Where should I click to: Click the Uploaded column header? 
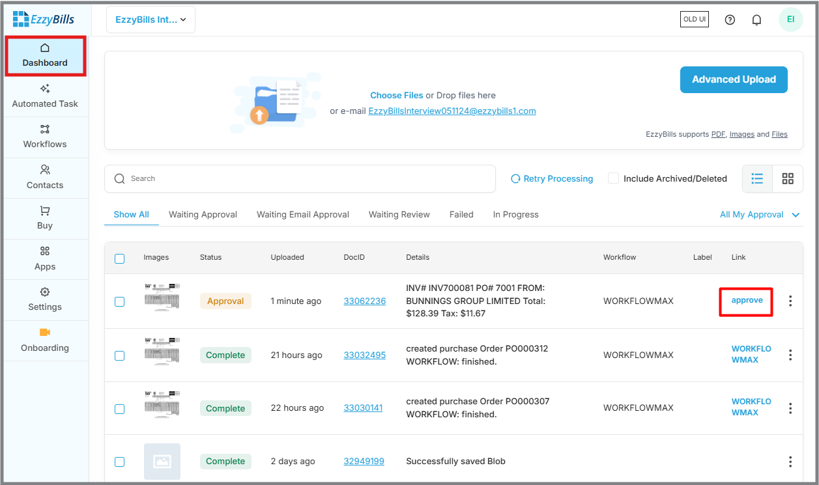coord(287,257)
